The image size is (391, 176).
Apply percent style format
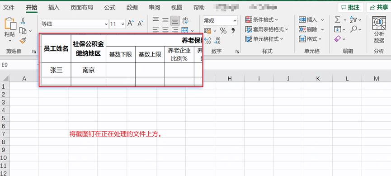223,31
